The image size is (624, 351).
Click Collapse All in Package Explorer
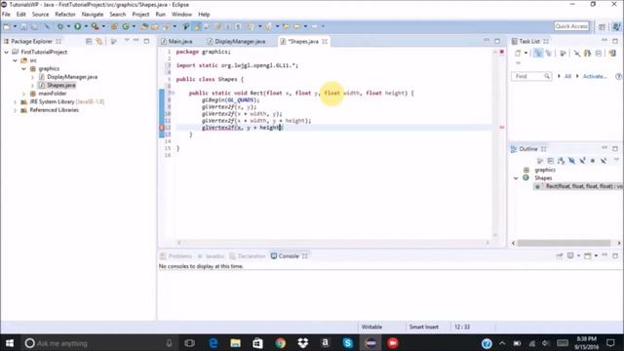click(89, 41)
